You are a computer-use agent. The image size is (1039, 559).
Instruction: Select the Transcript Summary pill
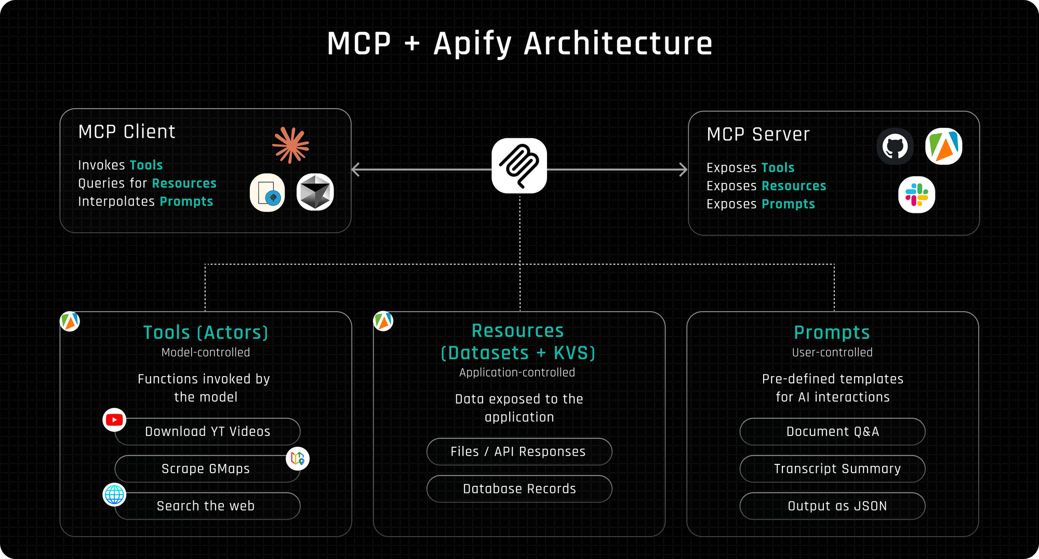pyautogui.click(x=833, y=469)
